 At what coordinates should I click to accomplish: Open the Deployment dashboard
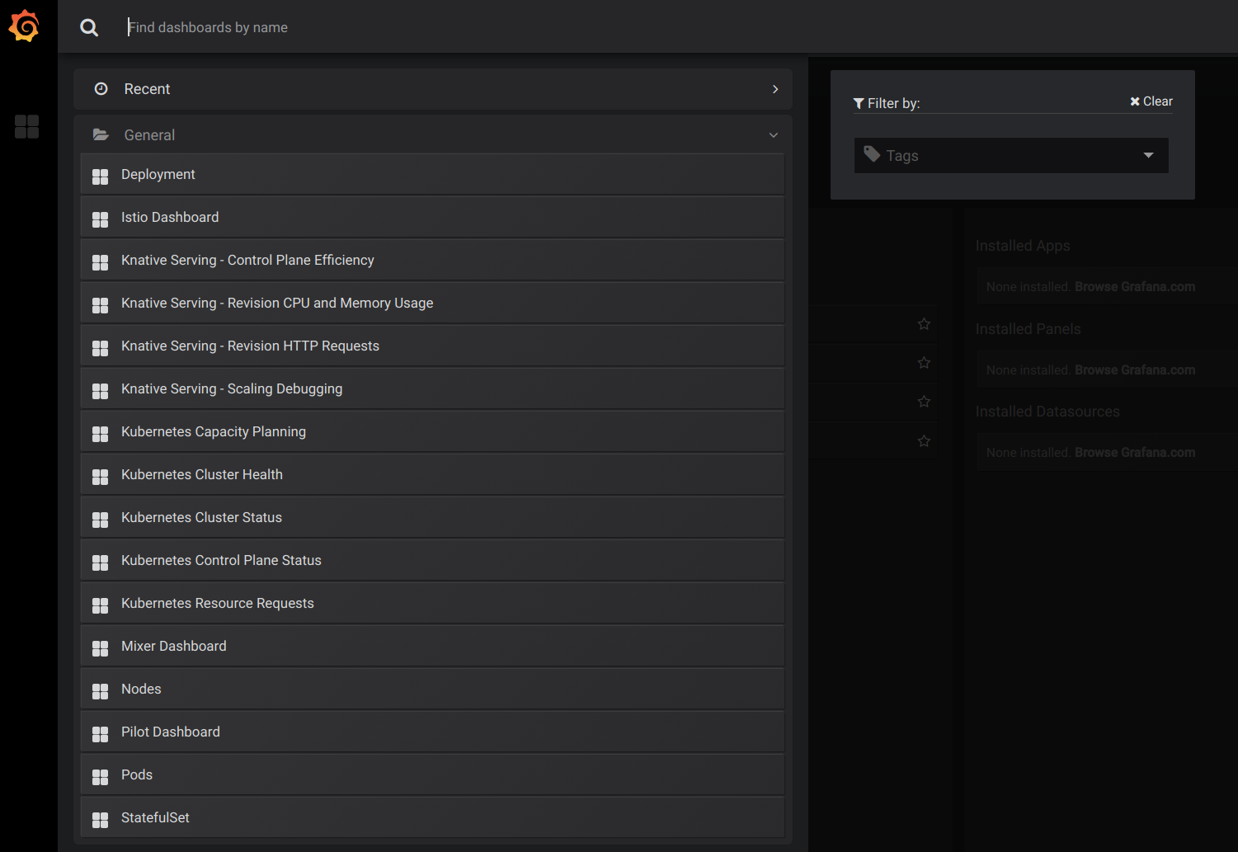tap(432, 175)
